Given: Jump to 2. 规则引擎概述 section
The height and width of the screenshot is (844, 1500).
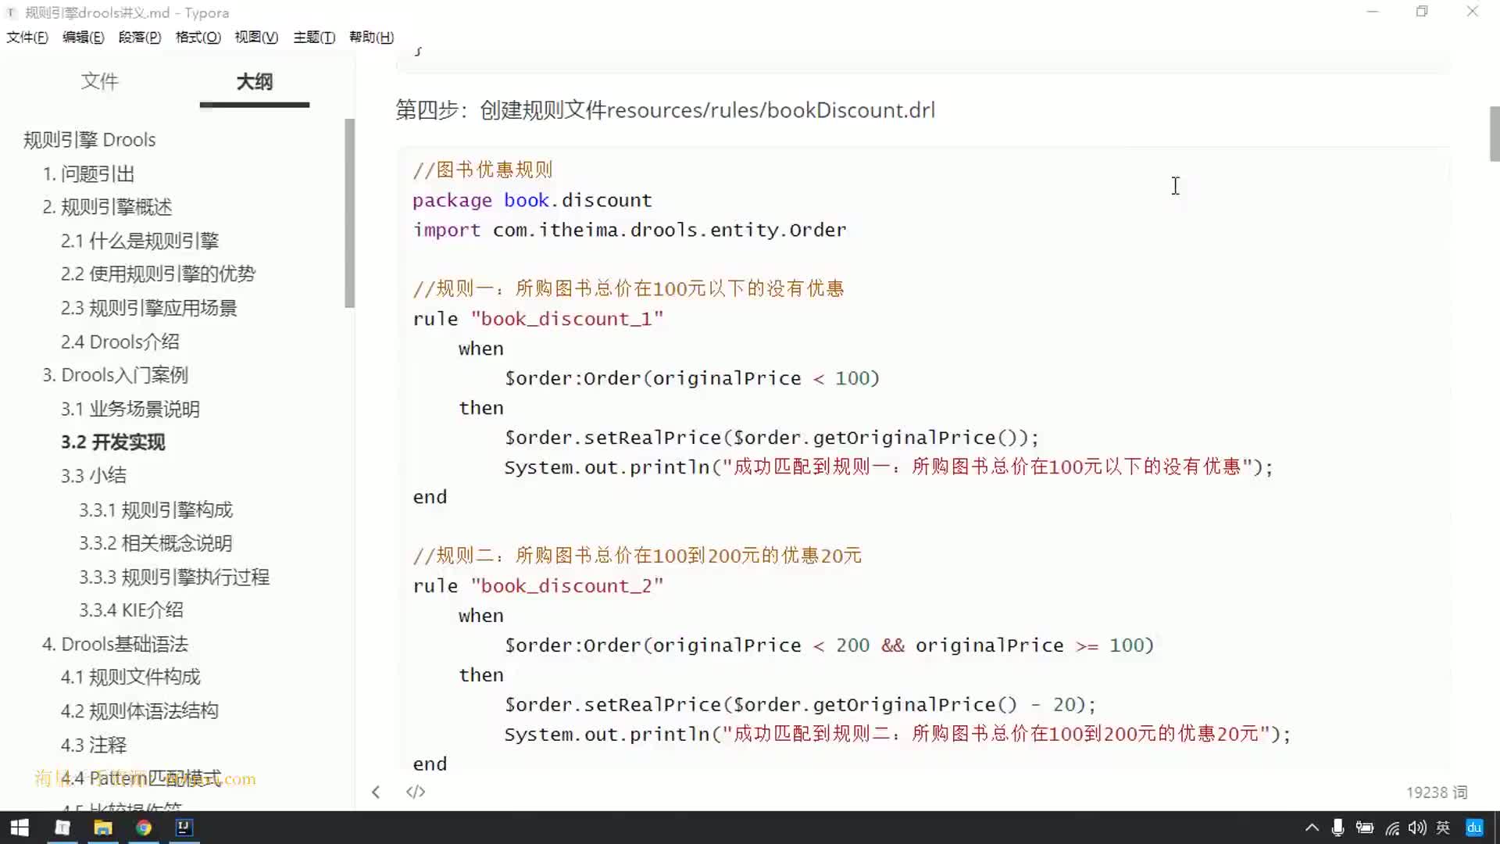Looking at the screenshot, I should pyautogui.click(x=107, y=207).
